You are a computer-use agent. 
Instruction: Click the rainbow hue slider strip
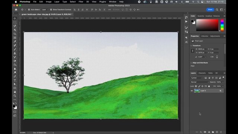[222, 25]
